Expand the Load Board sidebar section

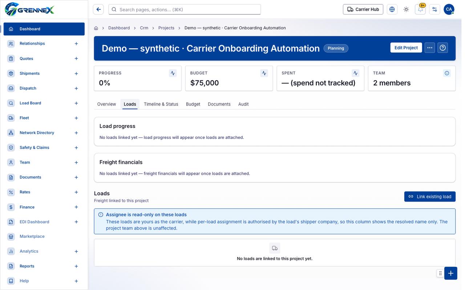pos(76,103)
